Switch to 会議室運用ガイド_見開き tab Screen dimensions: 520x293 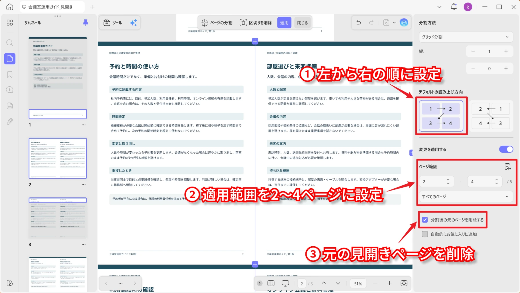52,7
